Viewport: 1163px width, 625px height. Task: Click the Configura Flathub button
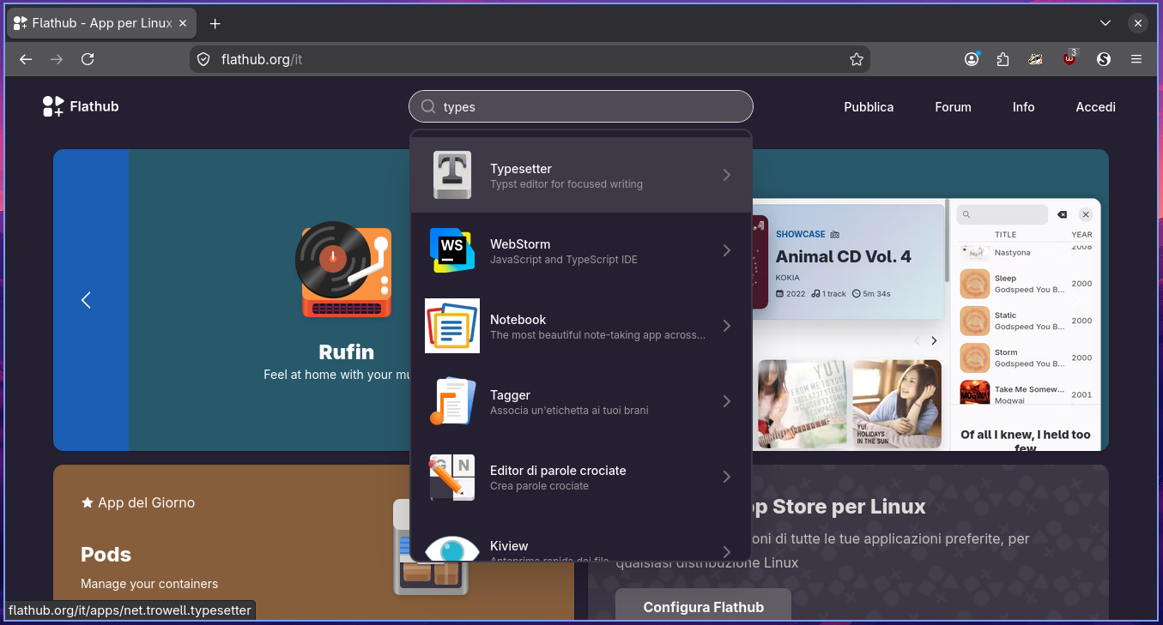pos(703,607)
